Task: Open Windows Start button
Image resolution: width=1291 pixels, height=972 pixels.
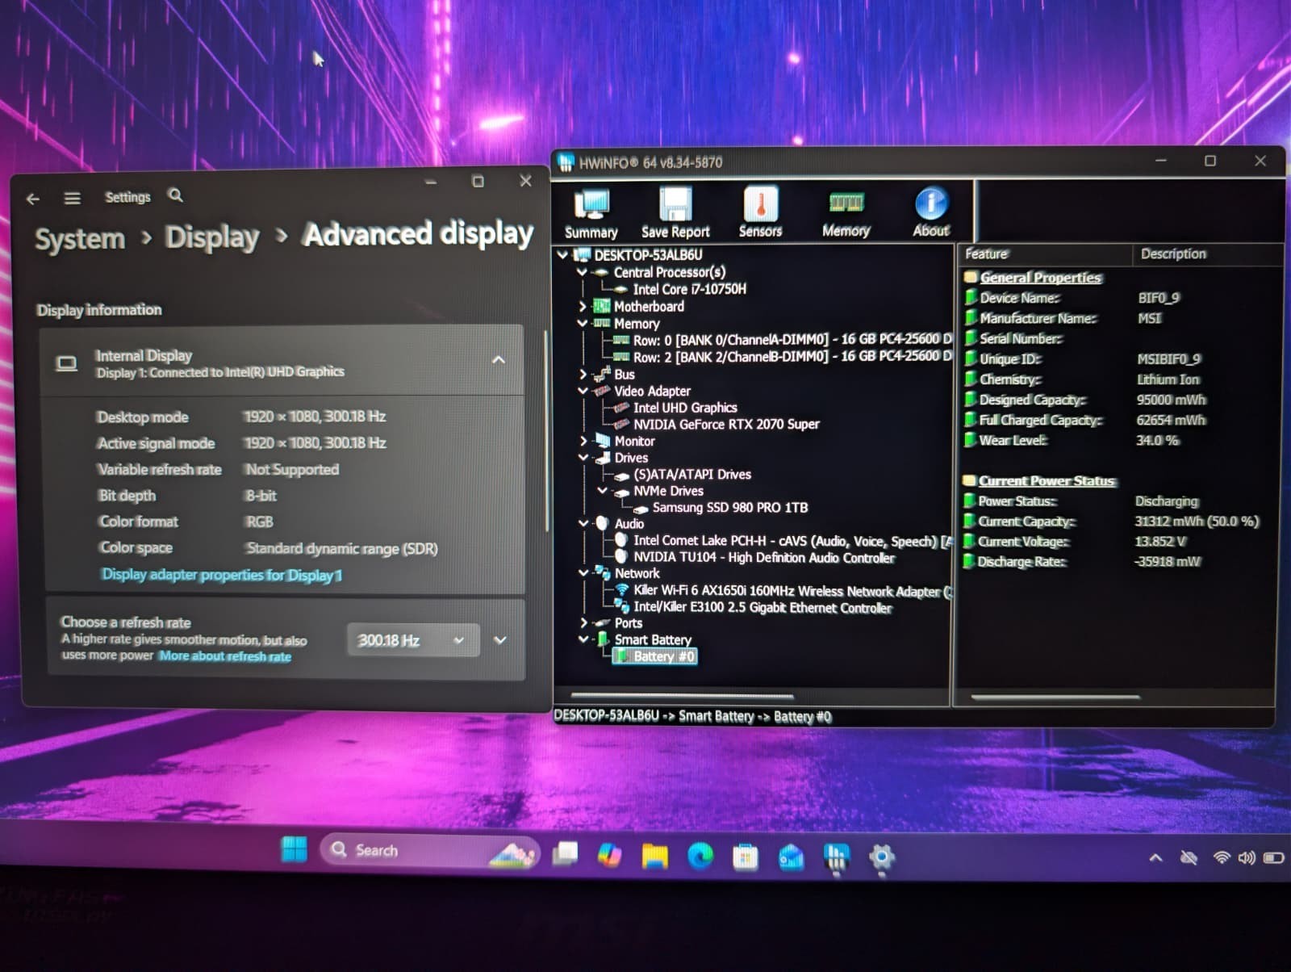Action: (294, 849)
